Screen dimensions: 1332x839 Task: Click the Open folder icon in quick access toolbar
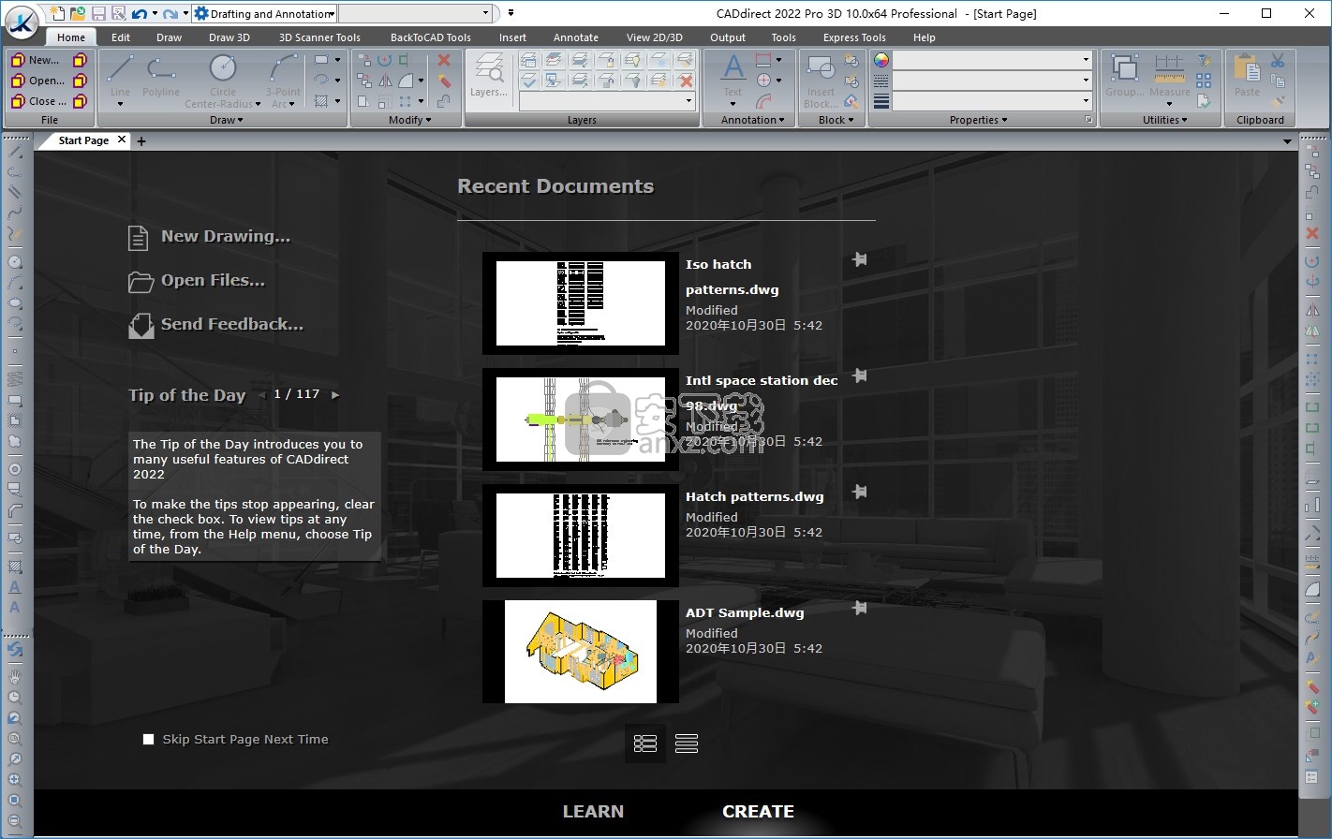click(78, 13)
